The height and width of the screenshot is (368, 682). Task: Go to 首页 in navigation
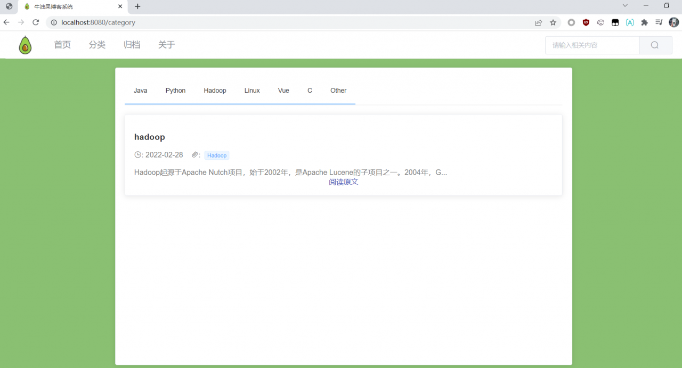(62, 45)
